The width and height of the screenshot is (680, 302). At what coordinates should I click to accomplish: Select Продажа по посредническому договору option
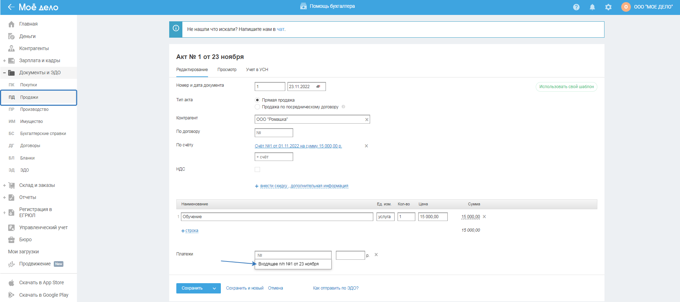click(x=257, y=107)
